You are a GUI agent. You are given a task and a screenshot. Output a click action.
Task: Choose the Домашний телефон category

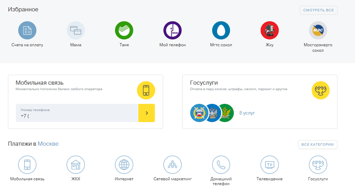(x=221, y=165)
